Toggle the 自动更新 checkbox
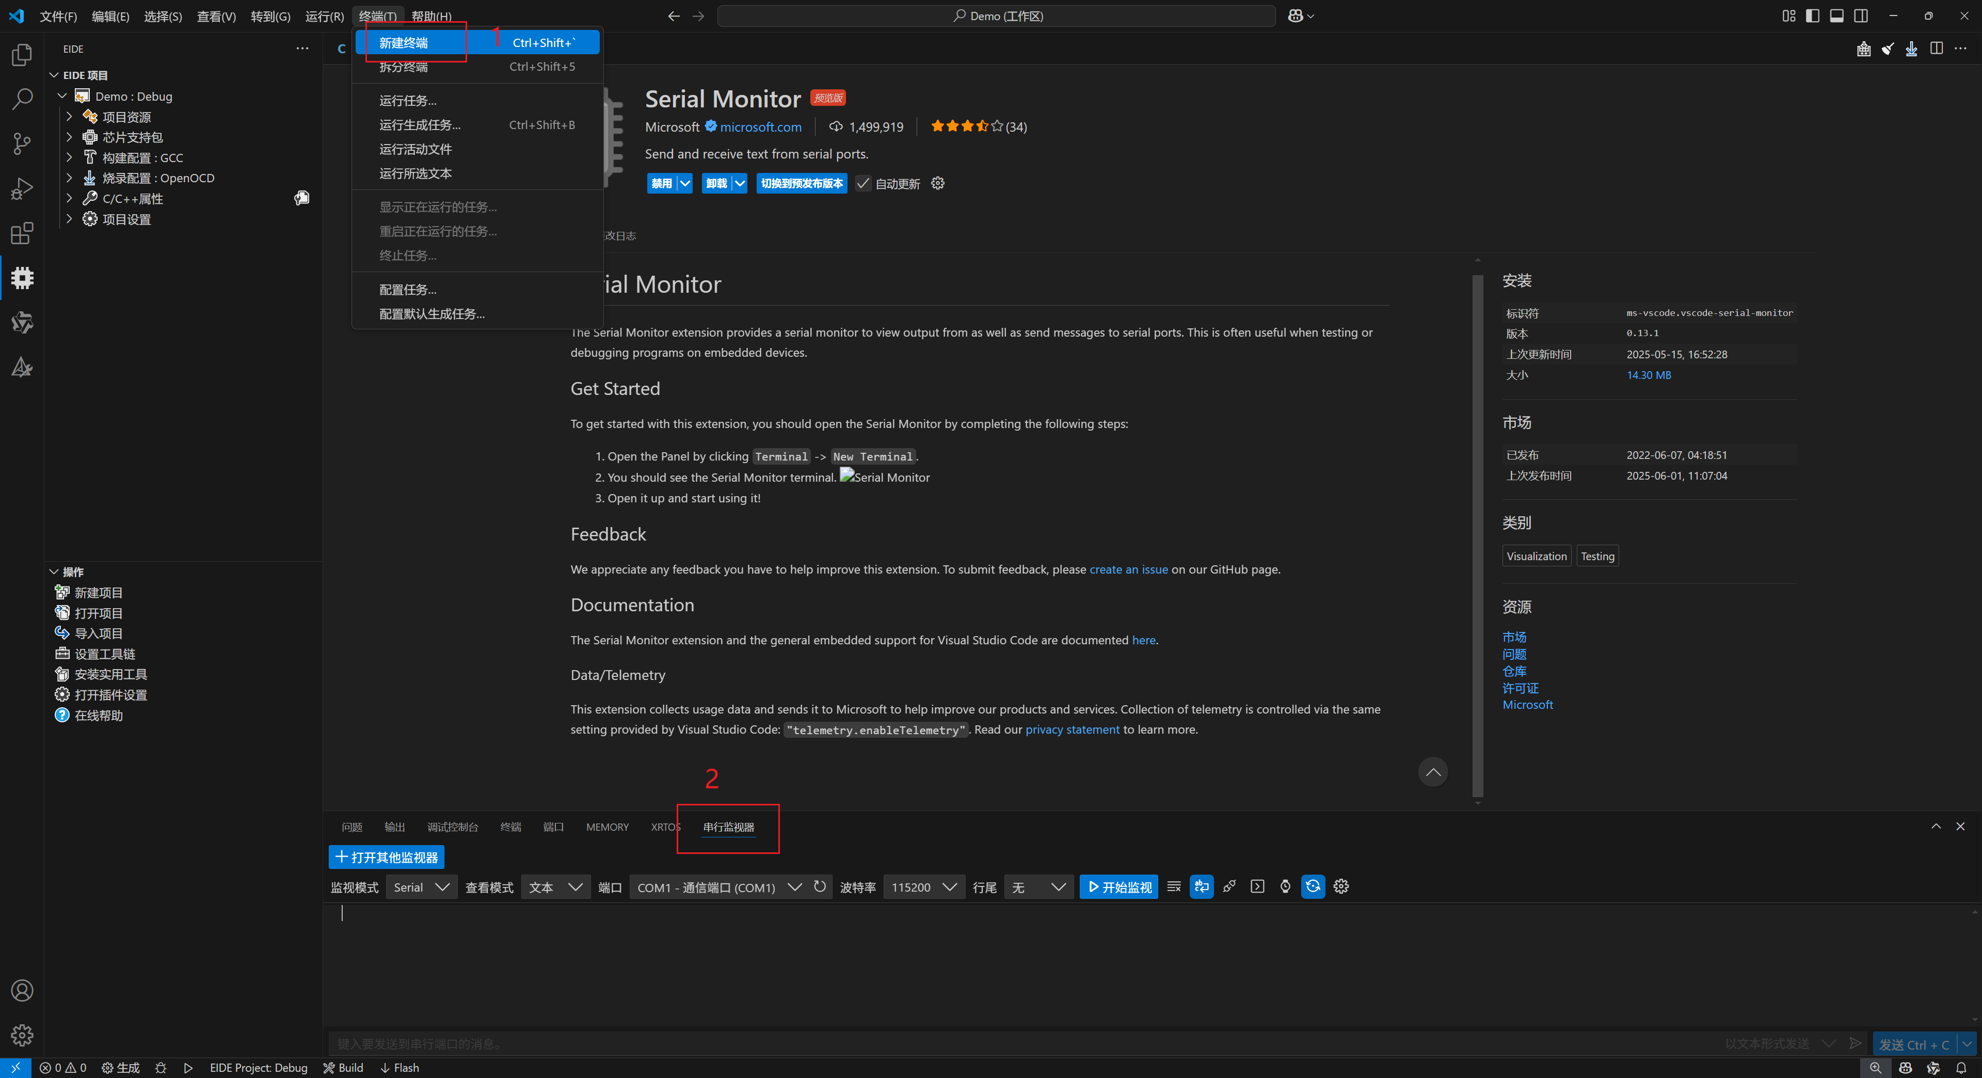 pyautogui.click(x=864, y=183)
